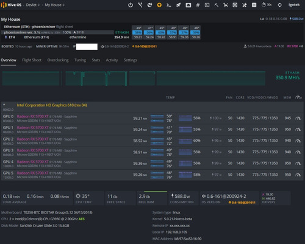This screenshot has height=244, width=305.
Task: Open the network settings fork icon
Action: [140, 5]
